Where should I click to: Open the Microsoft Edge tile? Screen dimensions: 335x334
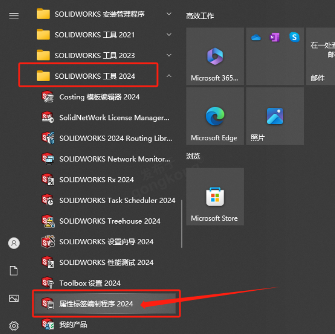tap(215, 116)
